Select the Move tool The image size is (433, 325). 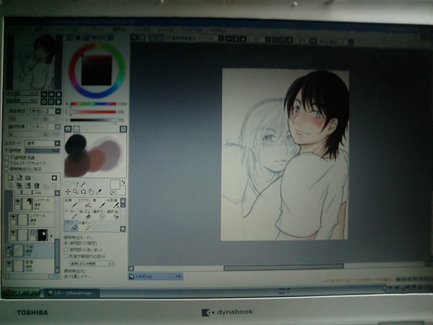click(x=68, y=192)
